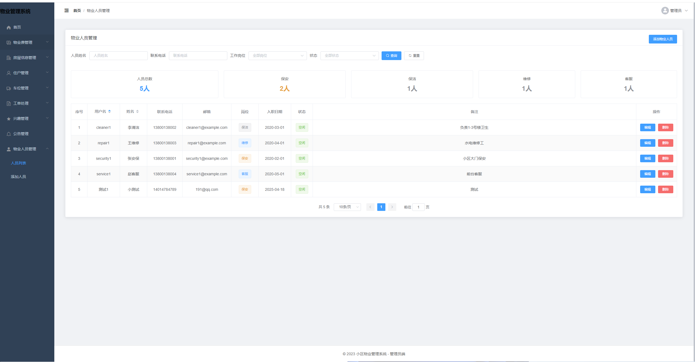Click the 住户管理 person icon
The height and width of the screenshot is (362, 695).
click(x=9, y=73)
